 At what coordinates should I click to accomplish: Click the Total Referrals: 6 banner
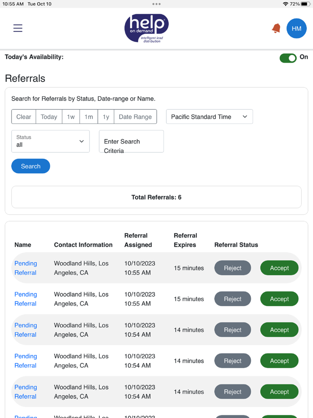point(156,197)
